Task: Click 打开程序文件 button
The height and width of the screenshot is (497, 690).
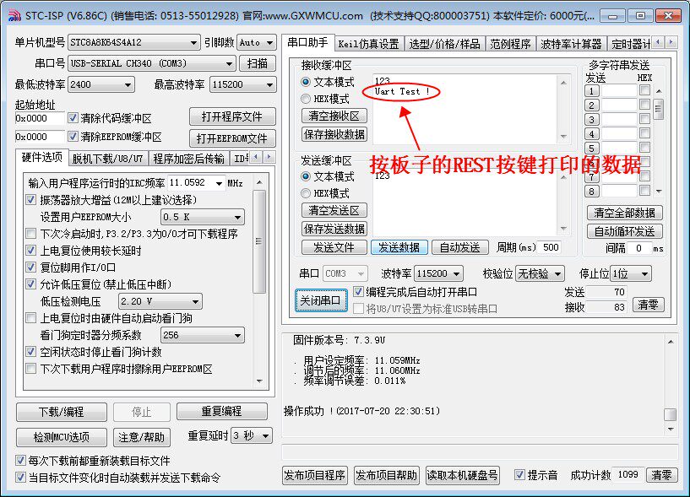Action: 232,116
